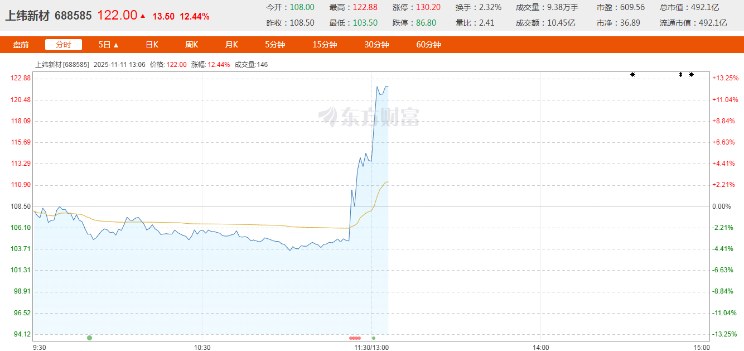Switch to the 盘前 tab

tap(21, 45)
